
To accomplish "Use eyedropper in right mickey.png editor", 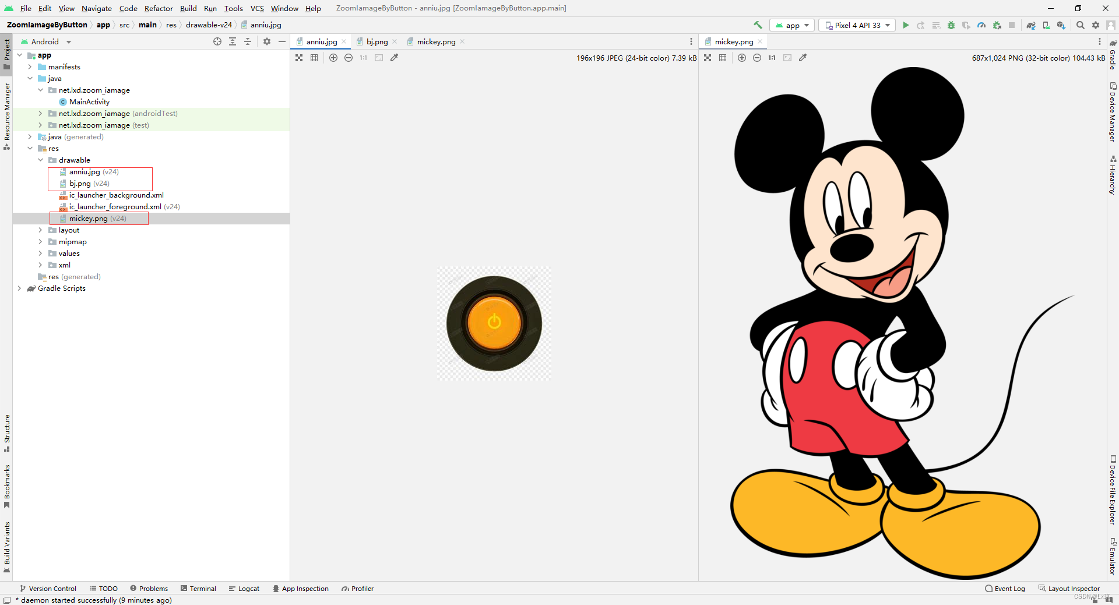I will point(803,58).
